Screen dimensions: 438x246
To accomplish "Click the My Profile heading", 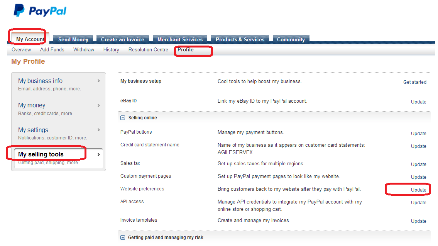I will click(28, 61).
